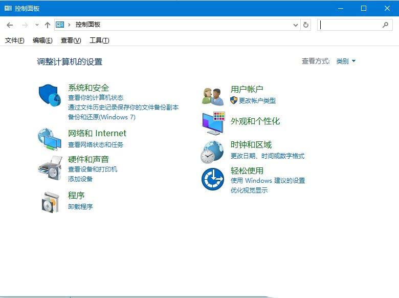Click 更改日期、时间或数字格式 link
The width and height of the screenshot is (399, 298).
[x=268, y=156]
